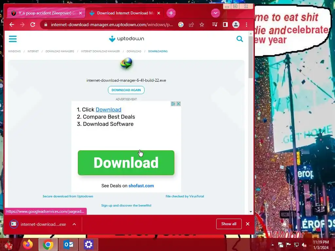Click the vertical scrollbar thumb

pyautogui.click(x=251, y=57)
